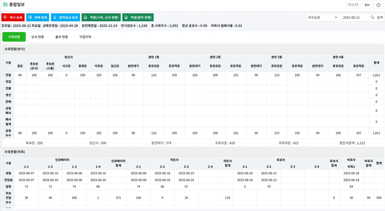Click the 마스터 button
The image size is (385, 211).
[x=353, y=5]
